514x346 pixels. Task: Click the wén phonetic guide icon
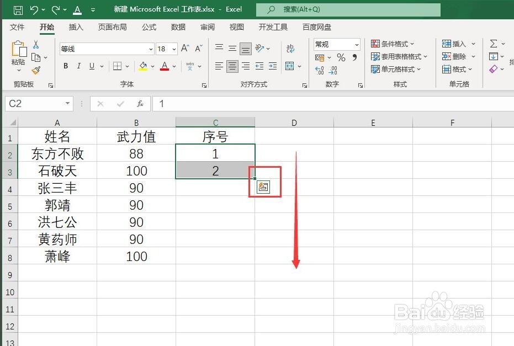click(x=190, y=66)
